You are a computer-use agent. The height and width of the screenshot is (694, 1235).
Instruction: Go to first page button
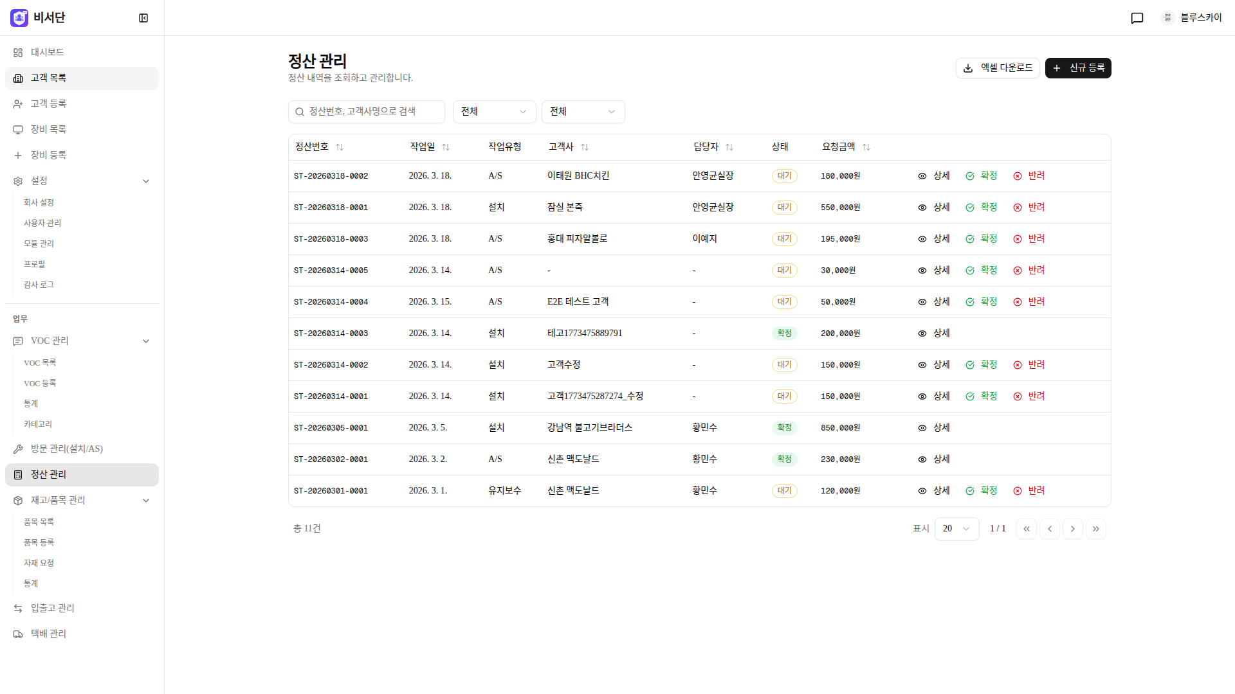coord(1027,529)
